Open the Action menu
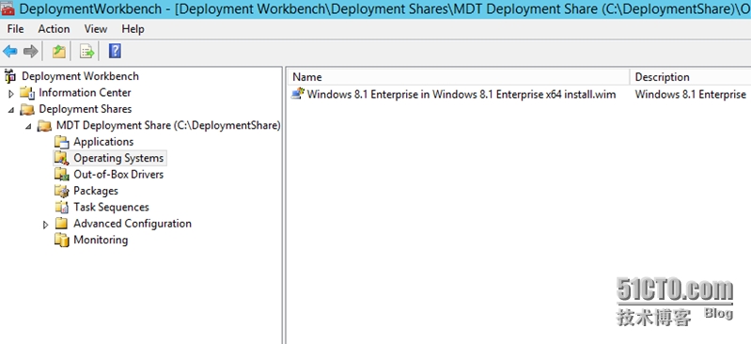Image resolution: width=751 pixels, height=344 pixels. (55, 29)
